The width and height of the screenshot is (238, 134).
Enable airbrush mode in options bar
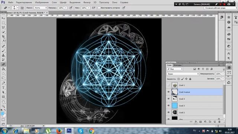[x=94, y=8]
